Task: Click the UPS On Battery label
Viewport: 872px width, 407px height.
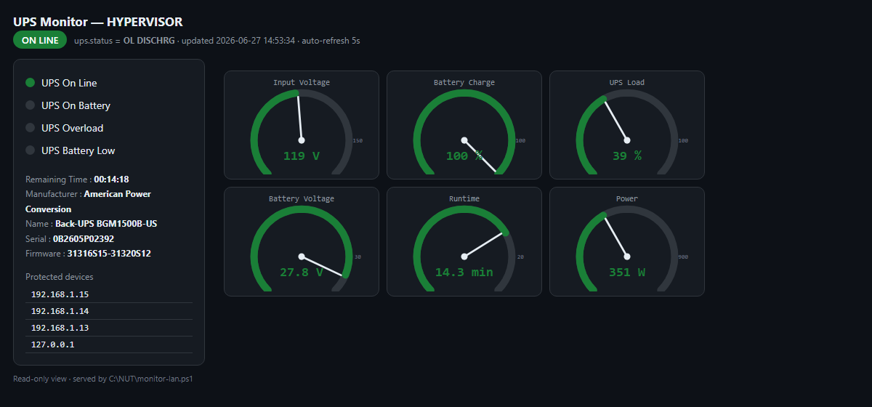Action: pyautogui.click(x=76, y=105)
